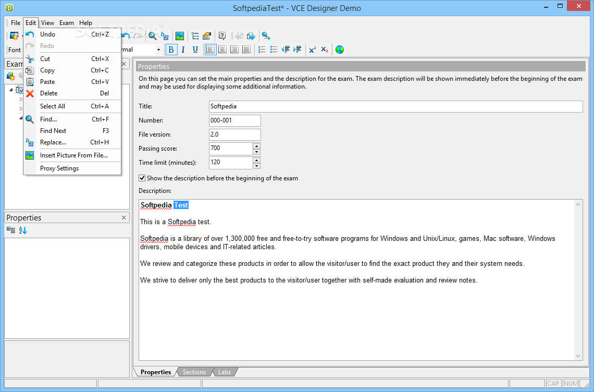The width and height of the screenshot is (594, 392).
Task: Insert picture using the toolbar image icon
Action: (180, 36)
